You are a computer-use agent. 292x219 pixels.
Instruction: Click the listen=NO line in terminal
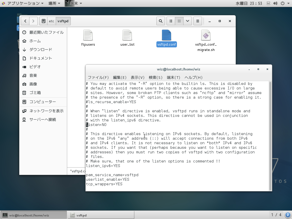pyautogui.click(x=96, y=125)
